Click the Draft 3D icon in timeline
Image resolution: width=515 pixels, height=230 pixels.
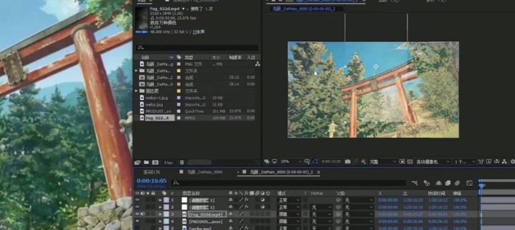[x=427, y=183]
